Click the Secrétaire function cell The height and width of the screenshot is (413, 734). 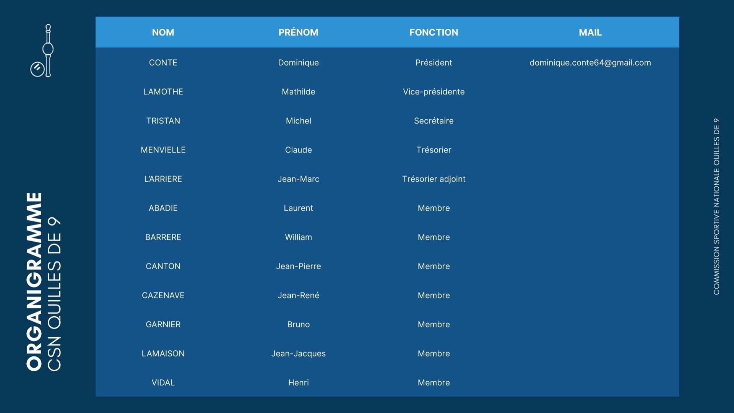click(434, 121)
